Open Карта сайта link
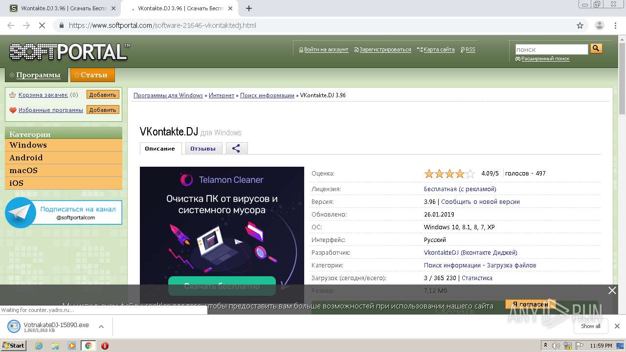The width and height of the screenshot is (626, 352). click(439, 49)
